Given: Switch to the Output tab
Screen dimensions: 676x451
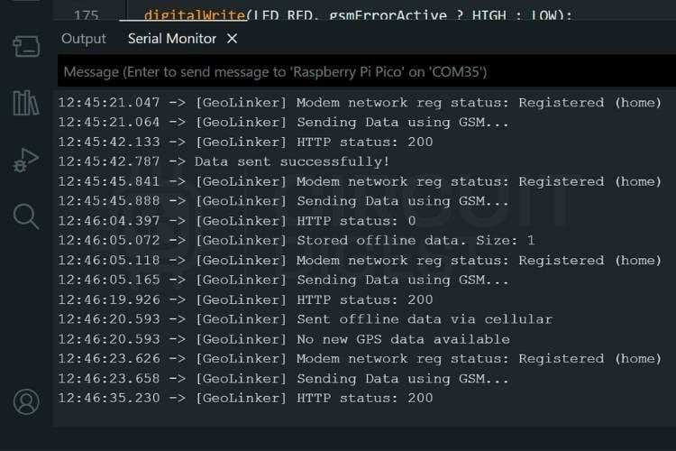Looking at the screenshot, I should [x=84, y=39].
